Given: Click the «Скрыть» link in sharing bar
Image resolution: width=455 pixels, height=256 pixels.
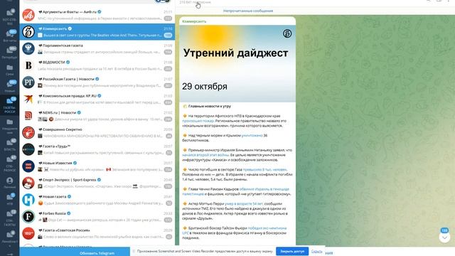Looking at the screenshot, I should pos(316,251).
